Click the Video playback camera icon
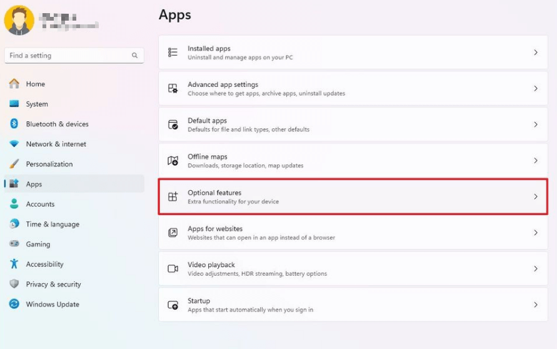The height and width of the screenshot is (349, 557). 173,269
